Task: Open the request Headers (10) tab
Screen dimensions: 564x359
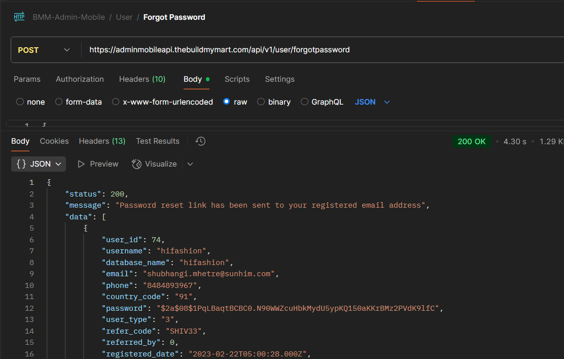Action: (142, 79)
